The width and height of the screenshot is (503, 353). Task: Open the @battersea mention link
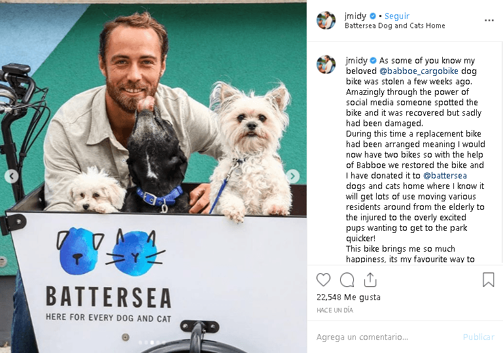pyautogui.click(x=445, y=176)
